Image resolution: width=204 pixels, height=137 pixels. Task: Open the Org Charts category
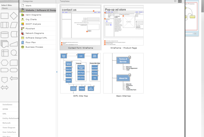38,19
